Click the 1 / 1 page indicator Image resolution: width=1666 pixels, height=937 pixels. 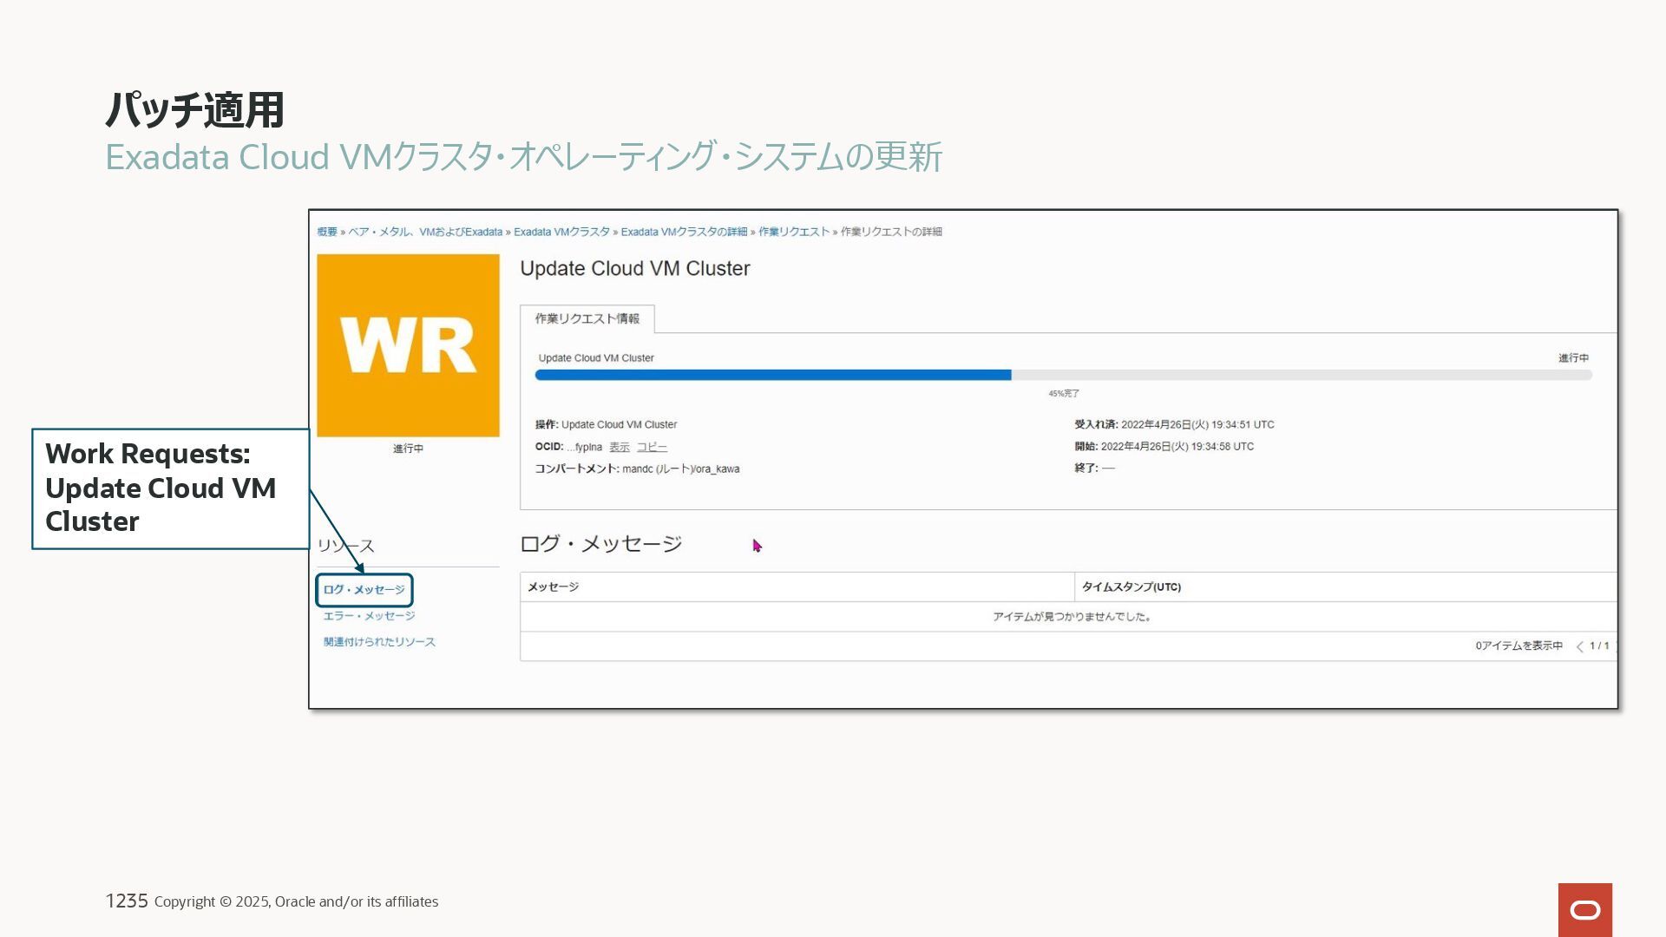coord(1599,646)
